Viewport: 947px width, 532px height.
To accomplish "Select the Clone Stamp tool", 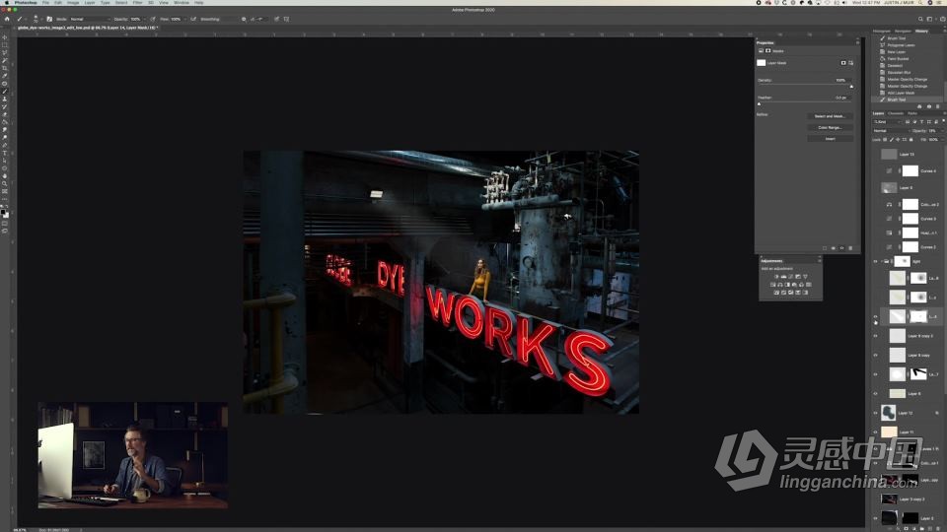I will point(5,99).
